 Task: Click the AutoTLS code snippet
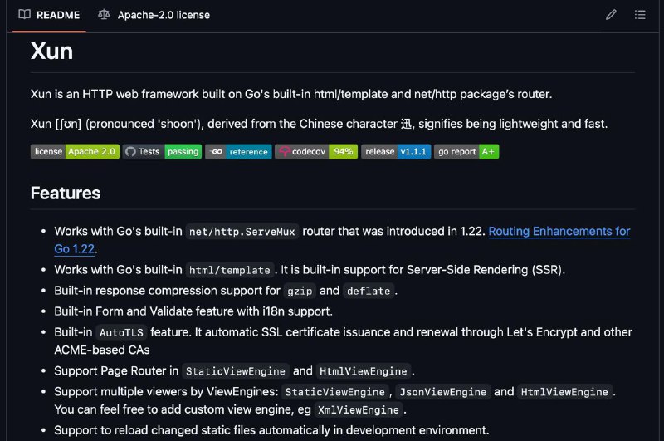click(x=121, y=332)
